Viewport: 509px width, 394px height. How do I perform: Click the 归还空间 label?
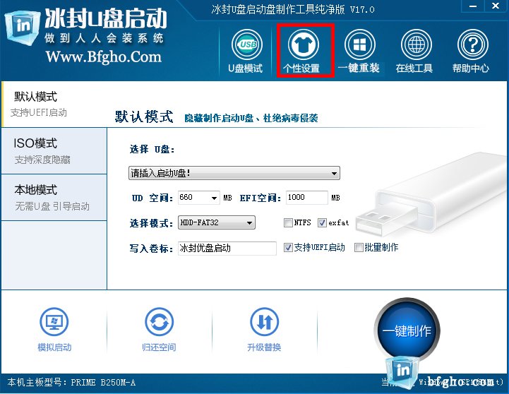tap(159, 347)
